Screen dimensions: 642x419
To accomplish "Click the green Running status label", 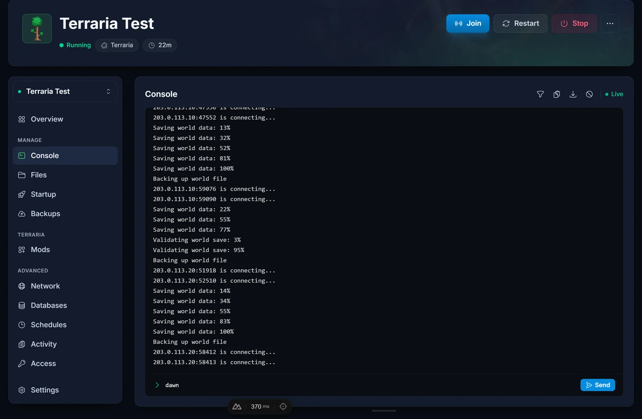I will [x=75, y=45].
